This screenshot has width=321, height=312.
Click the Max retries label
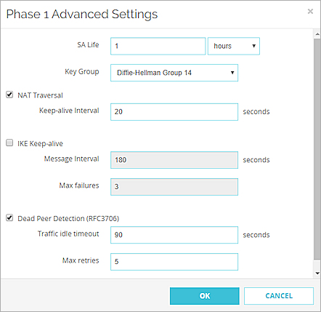pos(81,260)
